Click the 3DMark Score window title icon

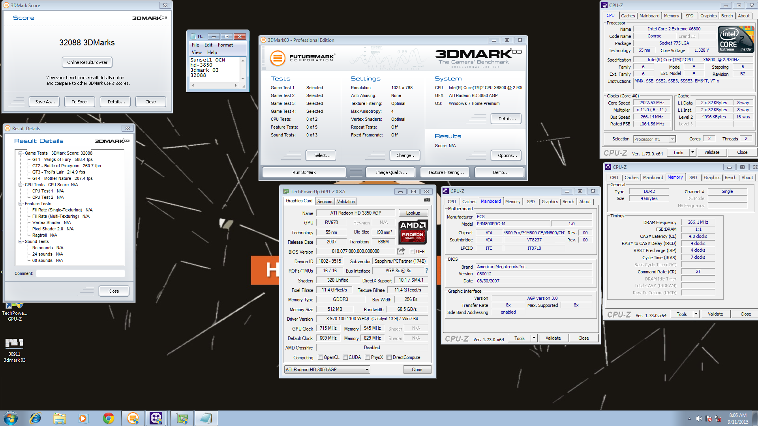6,5
